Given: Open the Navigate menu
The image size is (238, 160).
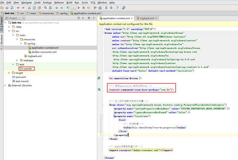Looking at the screenshot, I should coord(26,3).
